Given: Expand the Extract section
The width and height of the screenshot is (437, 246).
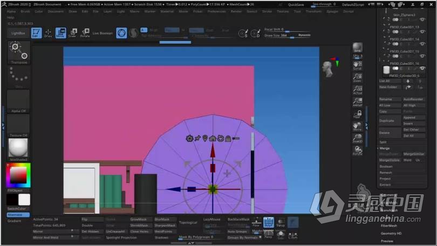Looking at the screenshot, I should [x=385, y=184].
